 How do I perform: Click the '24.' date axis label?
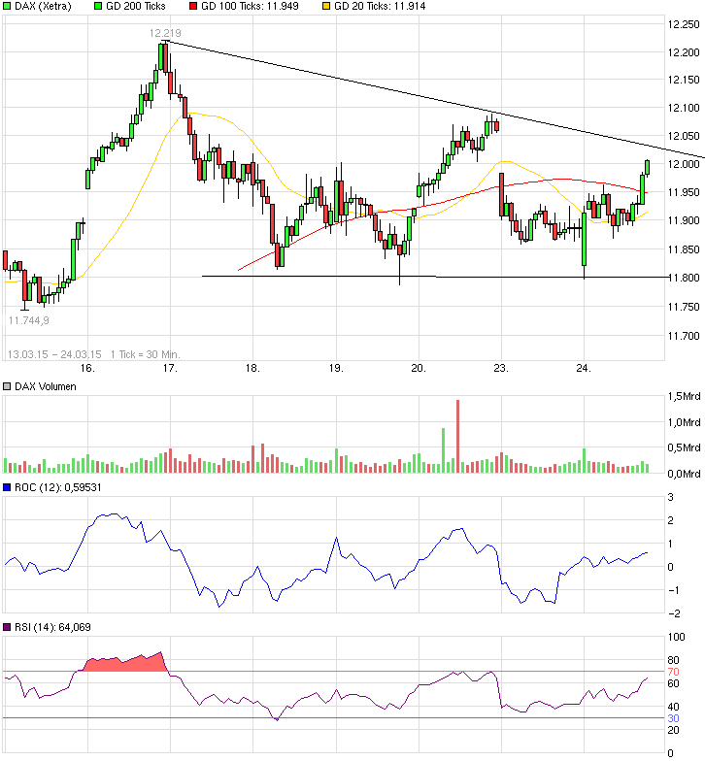pos(584,369)
